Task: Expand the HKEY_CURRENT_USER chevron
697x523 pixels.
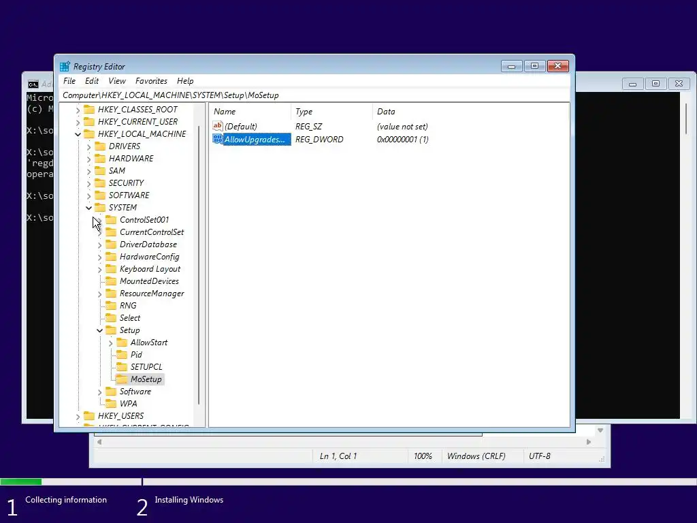Action: (78, 123)
